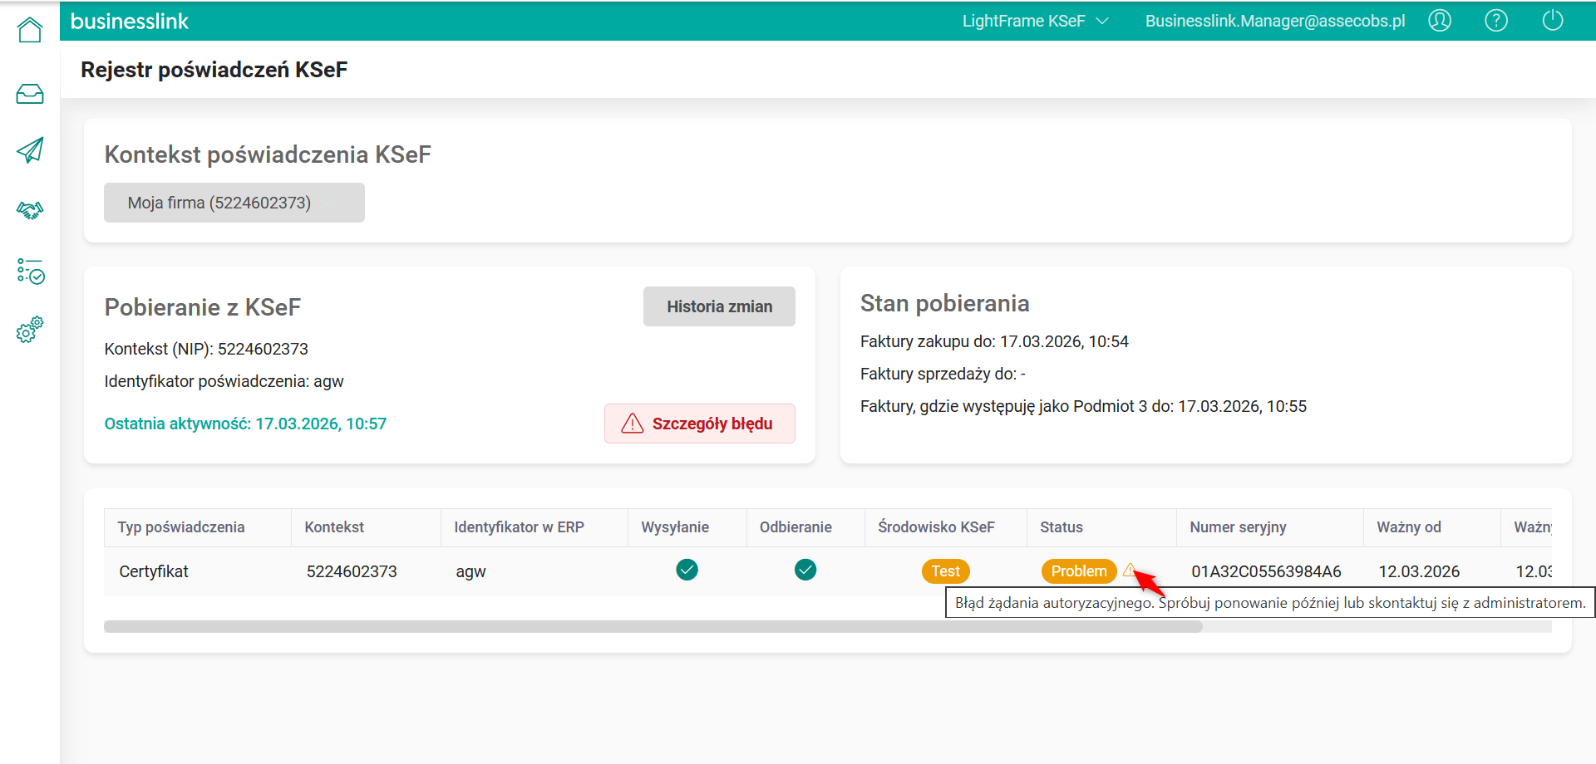Click the warning triangle beside Problem status

pos(1129,570)
